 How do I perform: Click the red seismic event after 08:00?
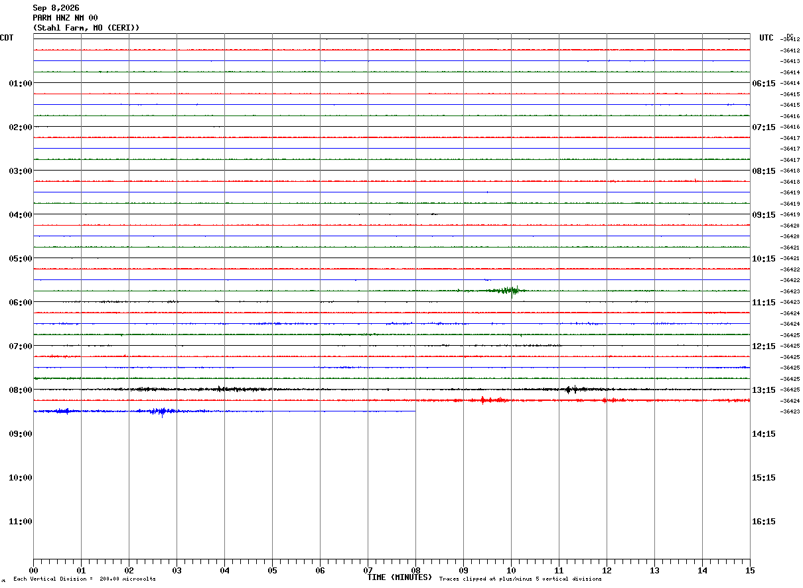point(490,400)
